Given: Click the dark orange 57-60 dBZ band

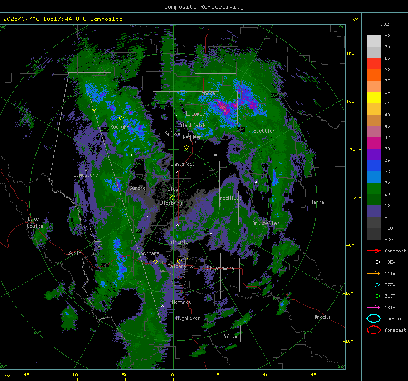Looking at the screenshot, I should (374, 75).
